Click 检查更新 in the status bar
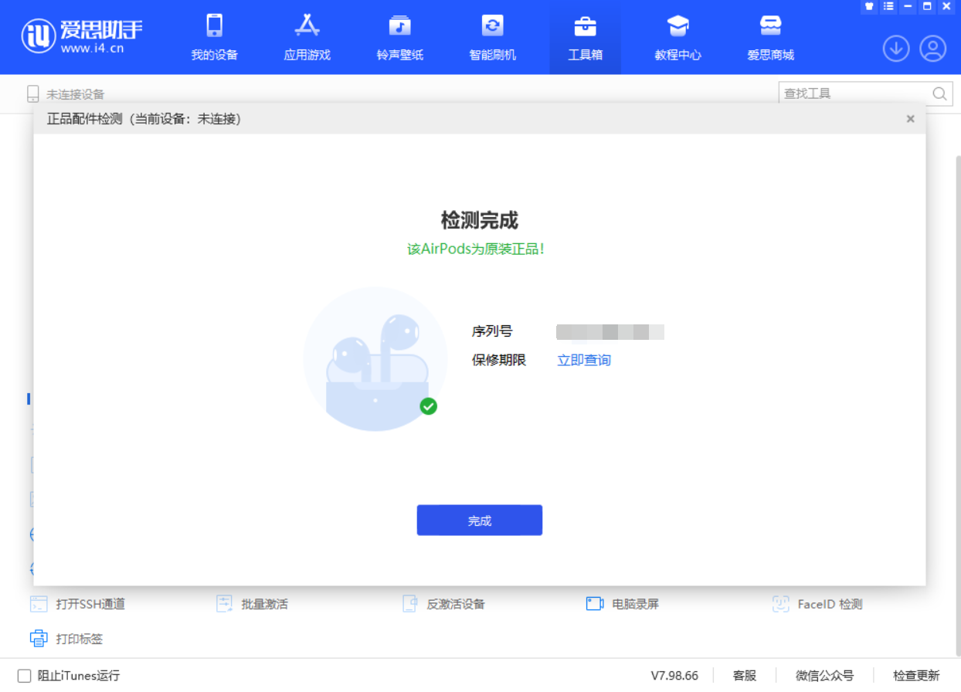961x692 pixels. (x=916, y=676)
